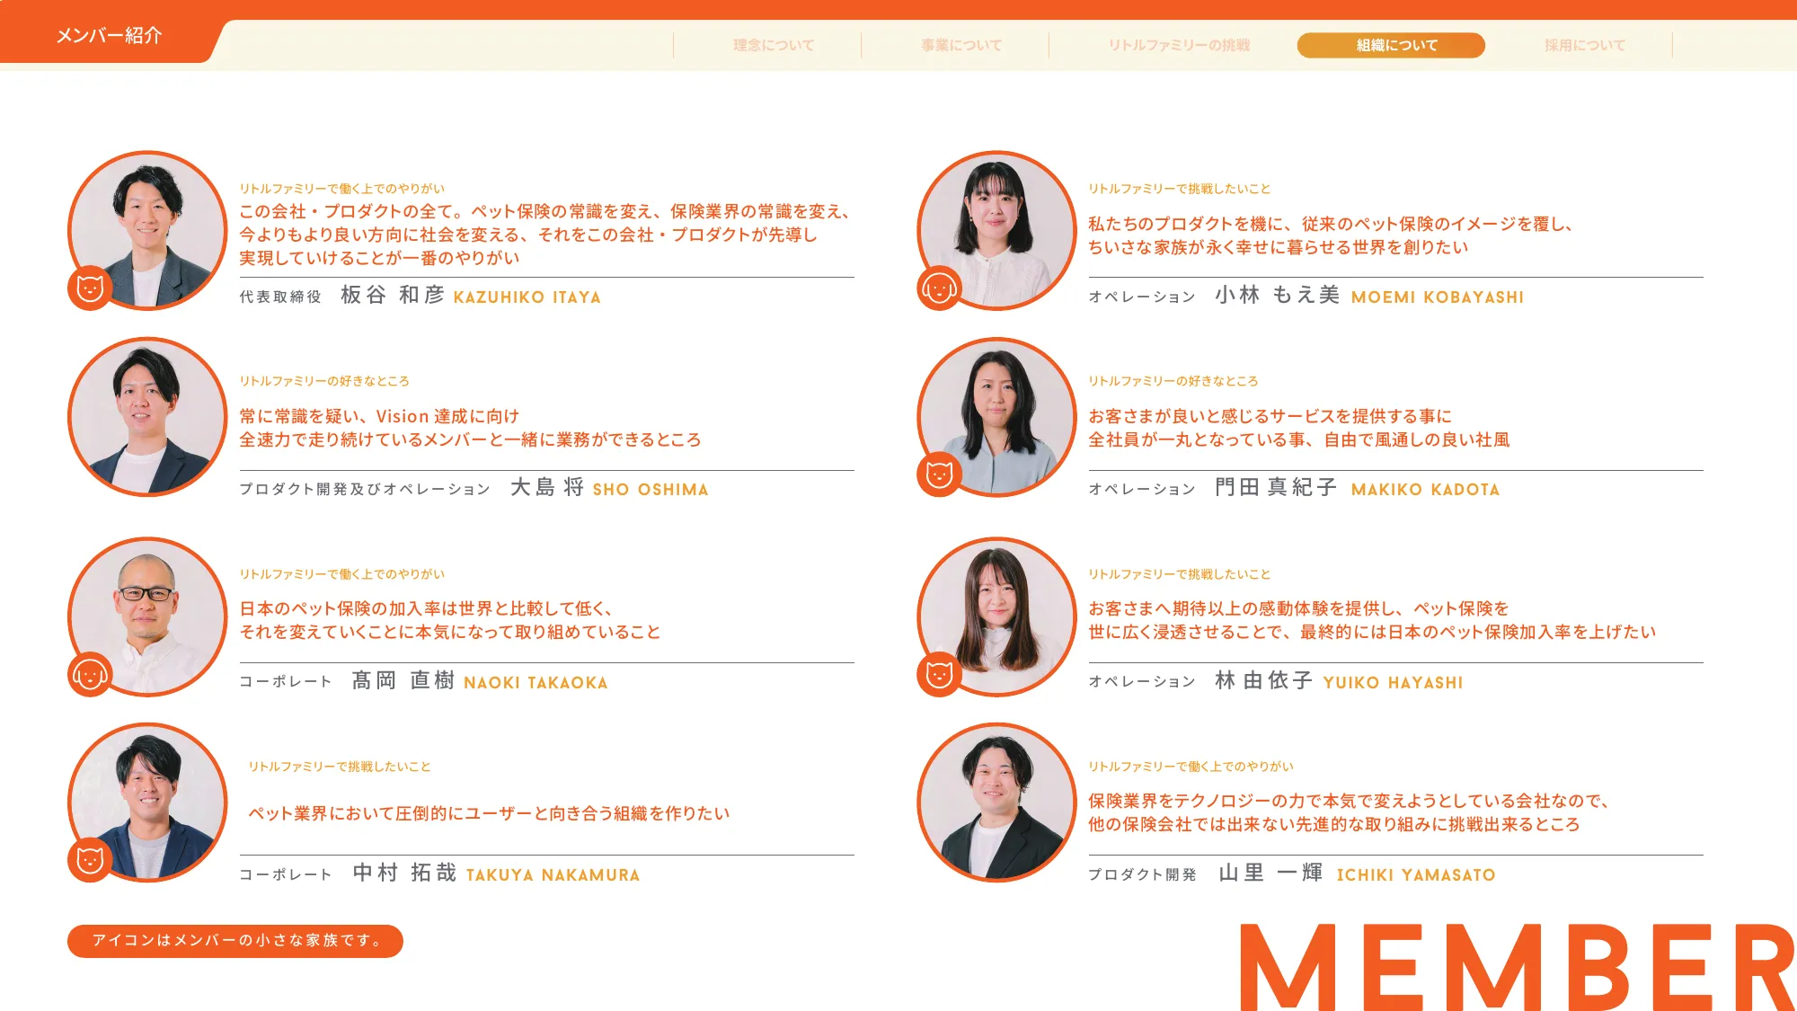Click the プロダクト開発及びオペレーション role label
Image resolution: width=1797 pixels, height=1011 pixels.
pos(365,489)
